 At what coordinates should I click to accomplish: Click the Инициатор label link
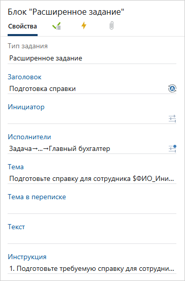(26, 107)
